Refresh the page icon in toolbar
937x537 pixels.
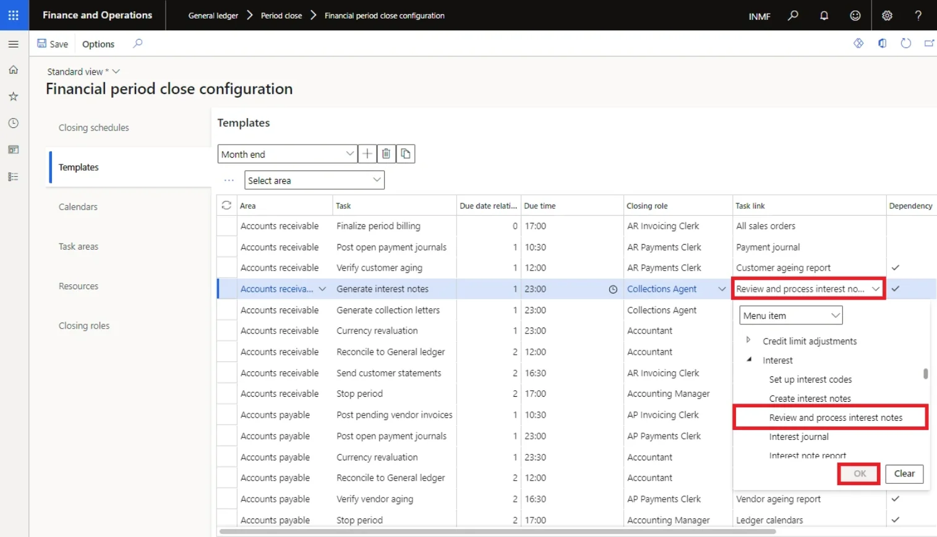(906, 43)
